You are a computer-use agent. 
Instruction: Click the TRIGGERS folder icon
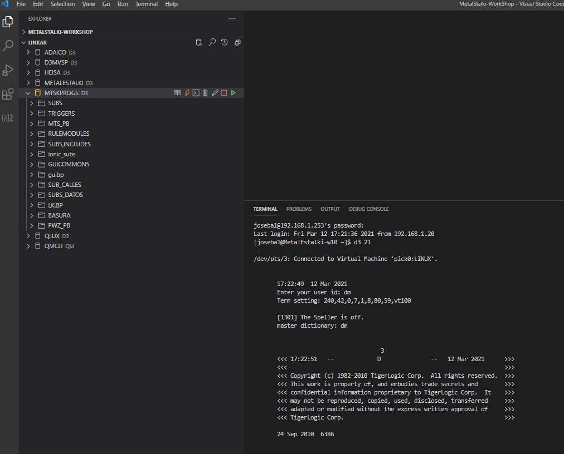42,113
